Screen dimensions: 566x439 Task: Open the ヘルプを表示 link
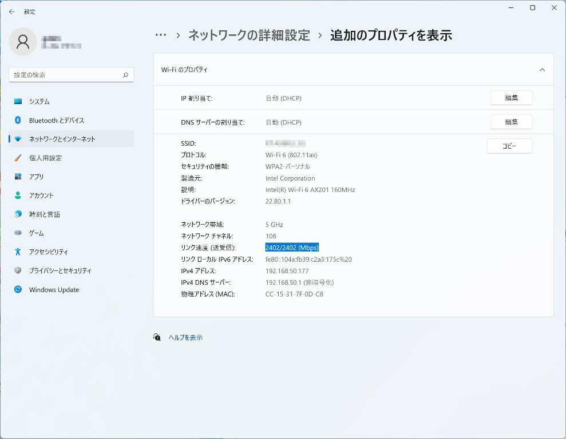185,338
